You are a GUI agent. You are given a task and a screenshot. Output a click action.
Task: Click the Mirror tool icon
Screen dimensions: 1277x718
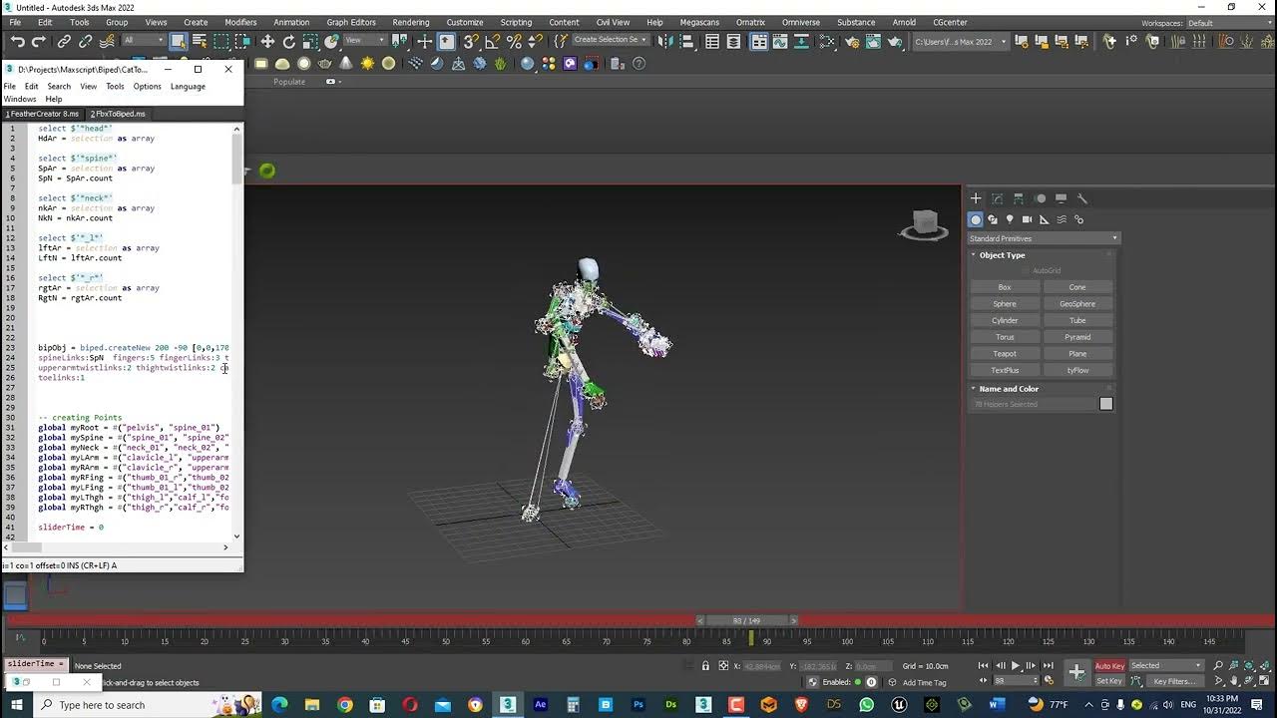[663, 41]
